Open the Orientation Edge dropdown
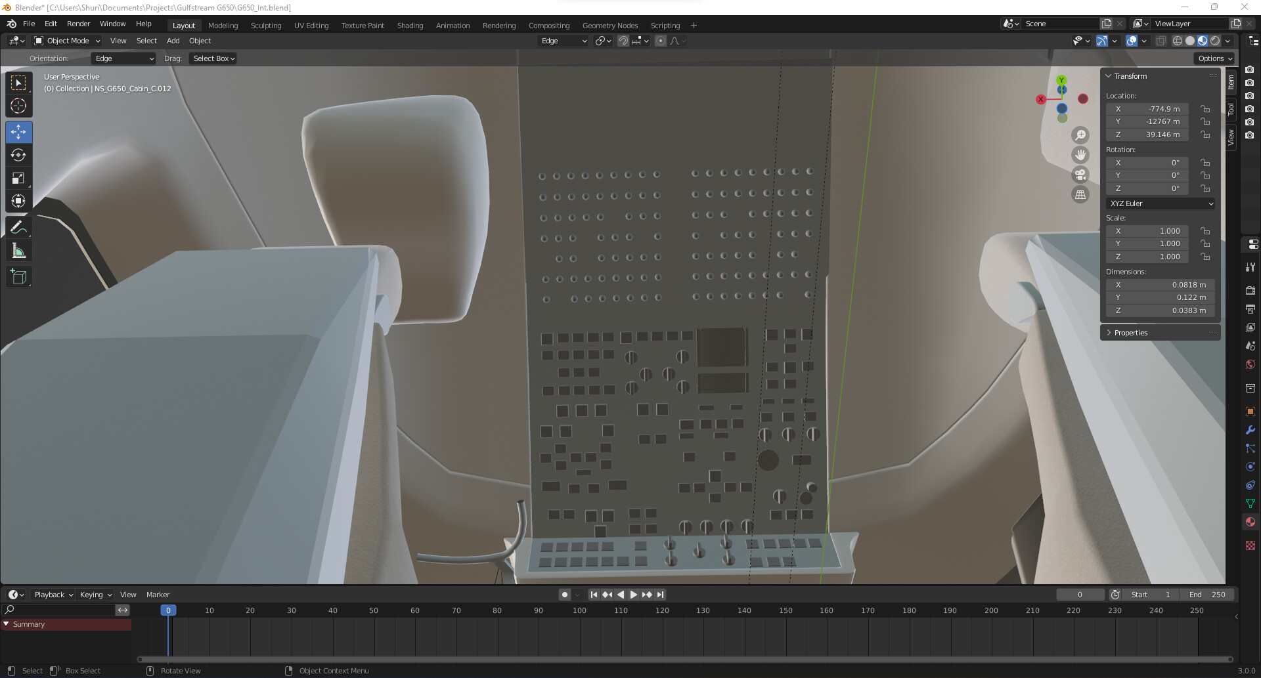 pyautogui.click(x=123, y=58)
